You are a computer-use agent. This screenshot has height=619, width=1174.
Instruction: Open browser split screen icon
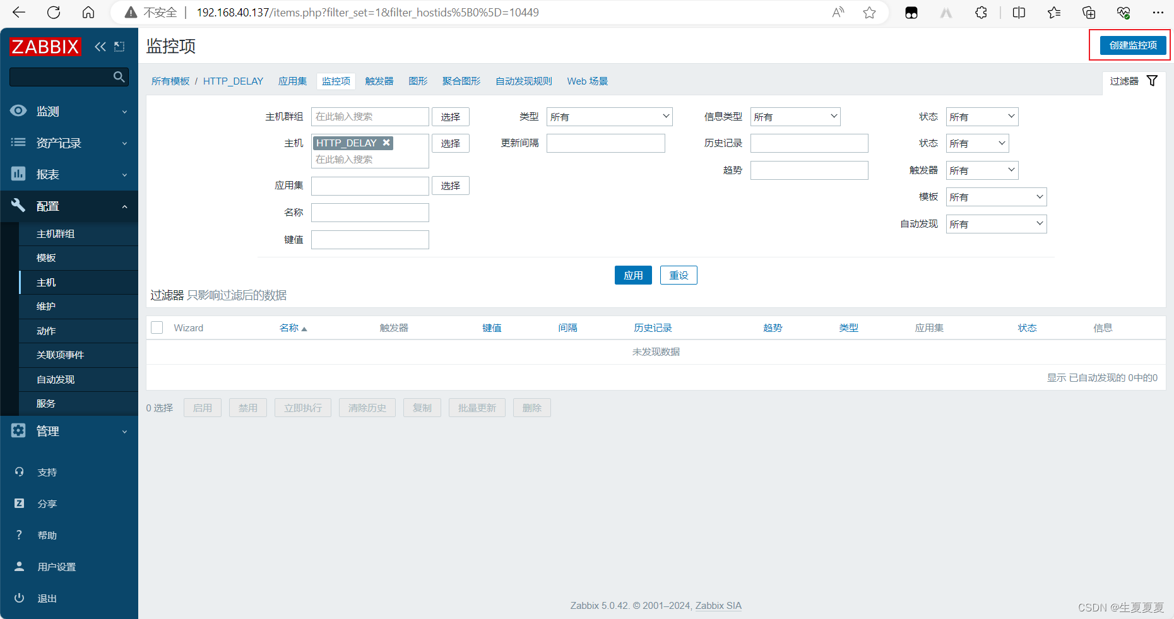pos(1019,13)
